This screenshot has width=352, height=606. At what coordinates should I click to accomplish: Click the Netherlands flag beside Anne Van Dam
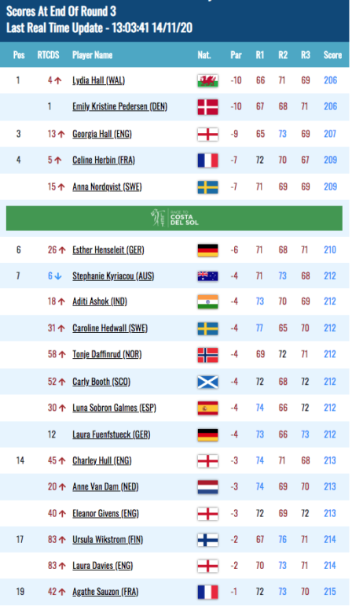point(207,487)
